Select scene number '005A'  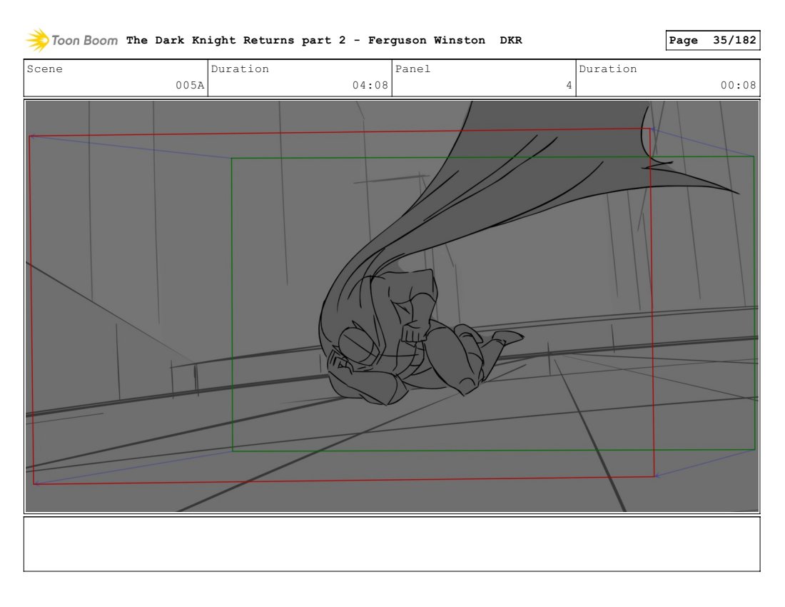(x=190, y=85)
